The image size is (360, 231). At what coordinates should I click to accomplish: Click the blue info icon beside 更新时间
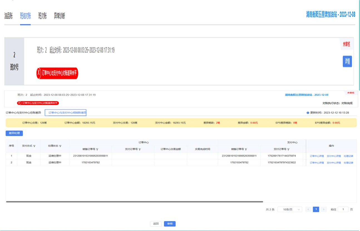point(308,113)
